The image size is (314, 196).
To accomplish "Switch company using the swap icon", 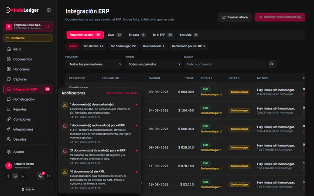I will pyautogui.click(x=48, y=27).
